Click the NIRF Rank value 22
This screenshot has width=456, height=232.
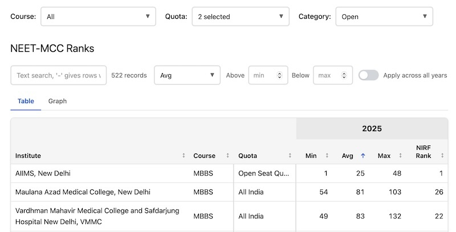point(439,216)
